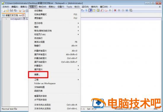Choose 展开当前层次 menu entry
Screen dimensions: 163x112
[x=55, y=62]
